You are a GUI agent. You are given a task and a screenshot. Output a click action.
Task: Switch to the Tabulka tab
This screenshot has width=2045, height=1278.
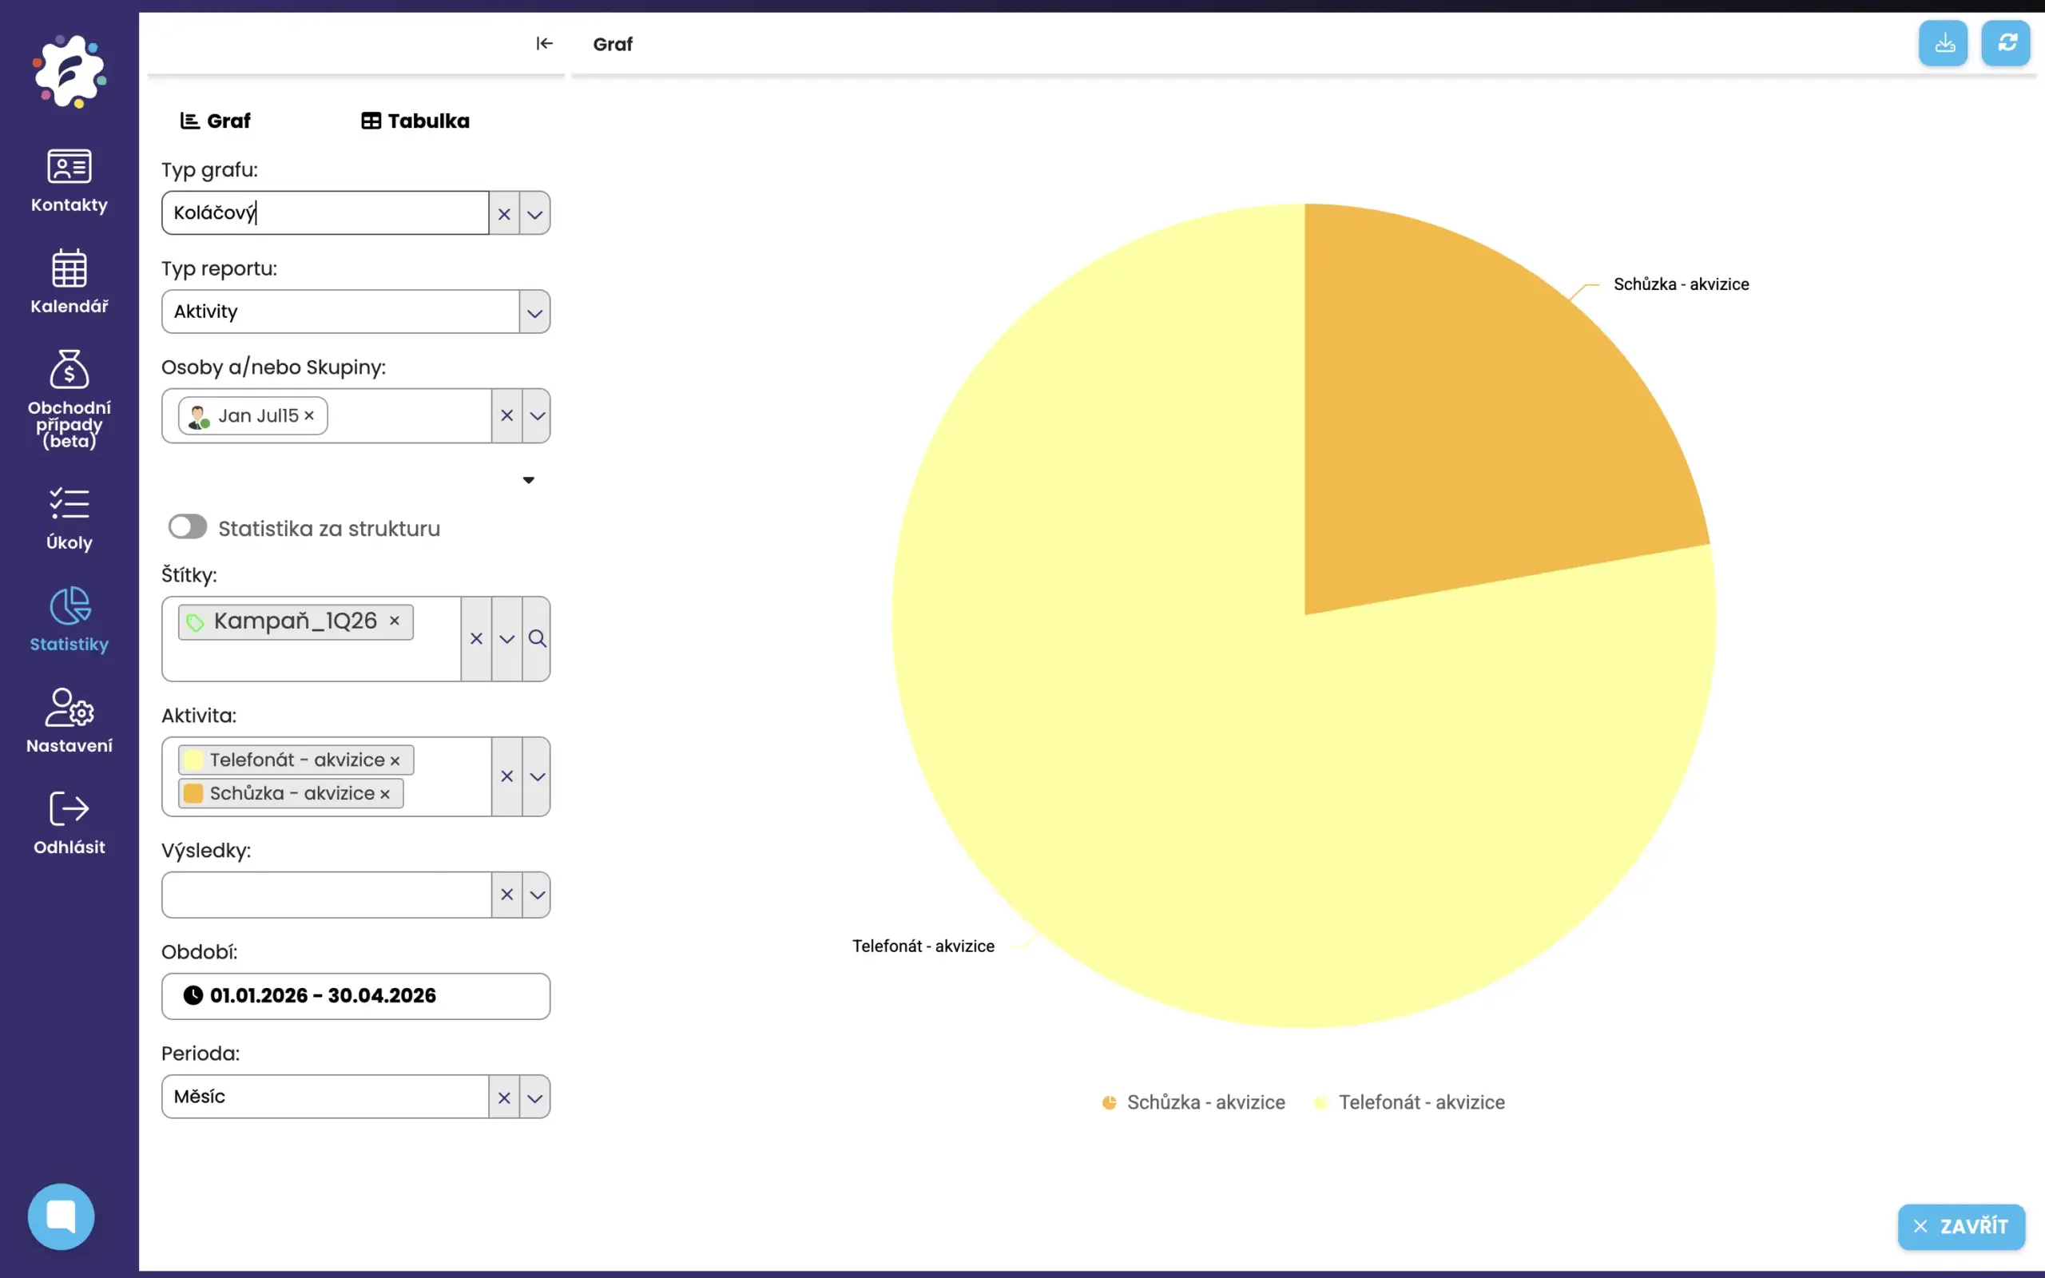[x=415, y=121]
